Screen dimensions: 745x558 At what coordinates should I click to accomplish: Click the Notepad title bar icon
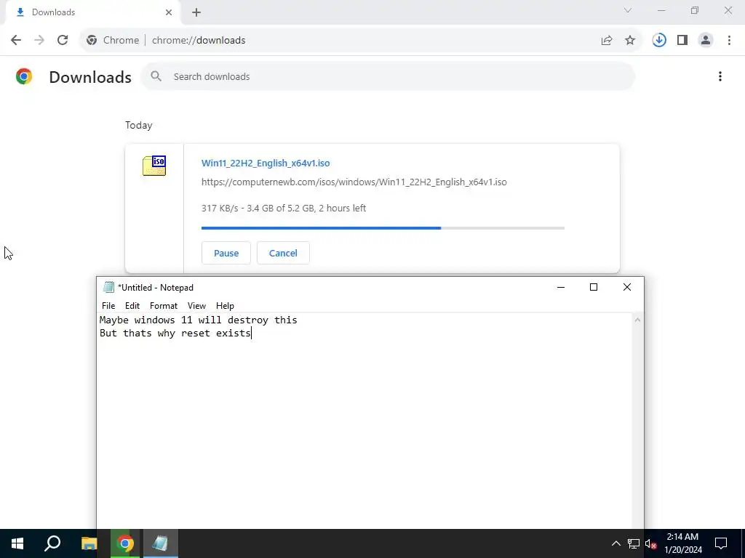tap(109, 287)
